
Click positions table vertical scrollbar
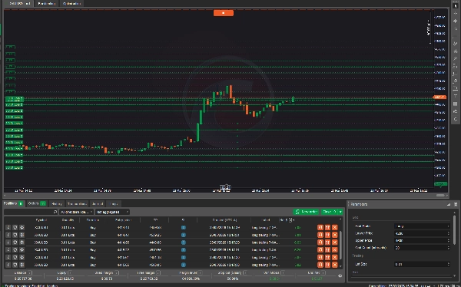pyautogui.click(x=340, y=245)
